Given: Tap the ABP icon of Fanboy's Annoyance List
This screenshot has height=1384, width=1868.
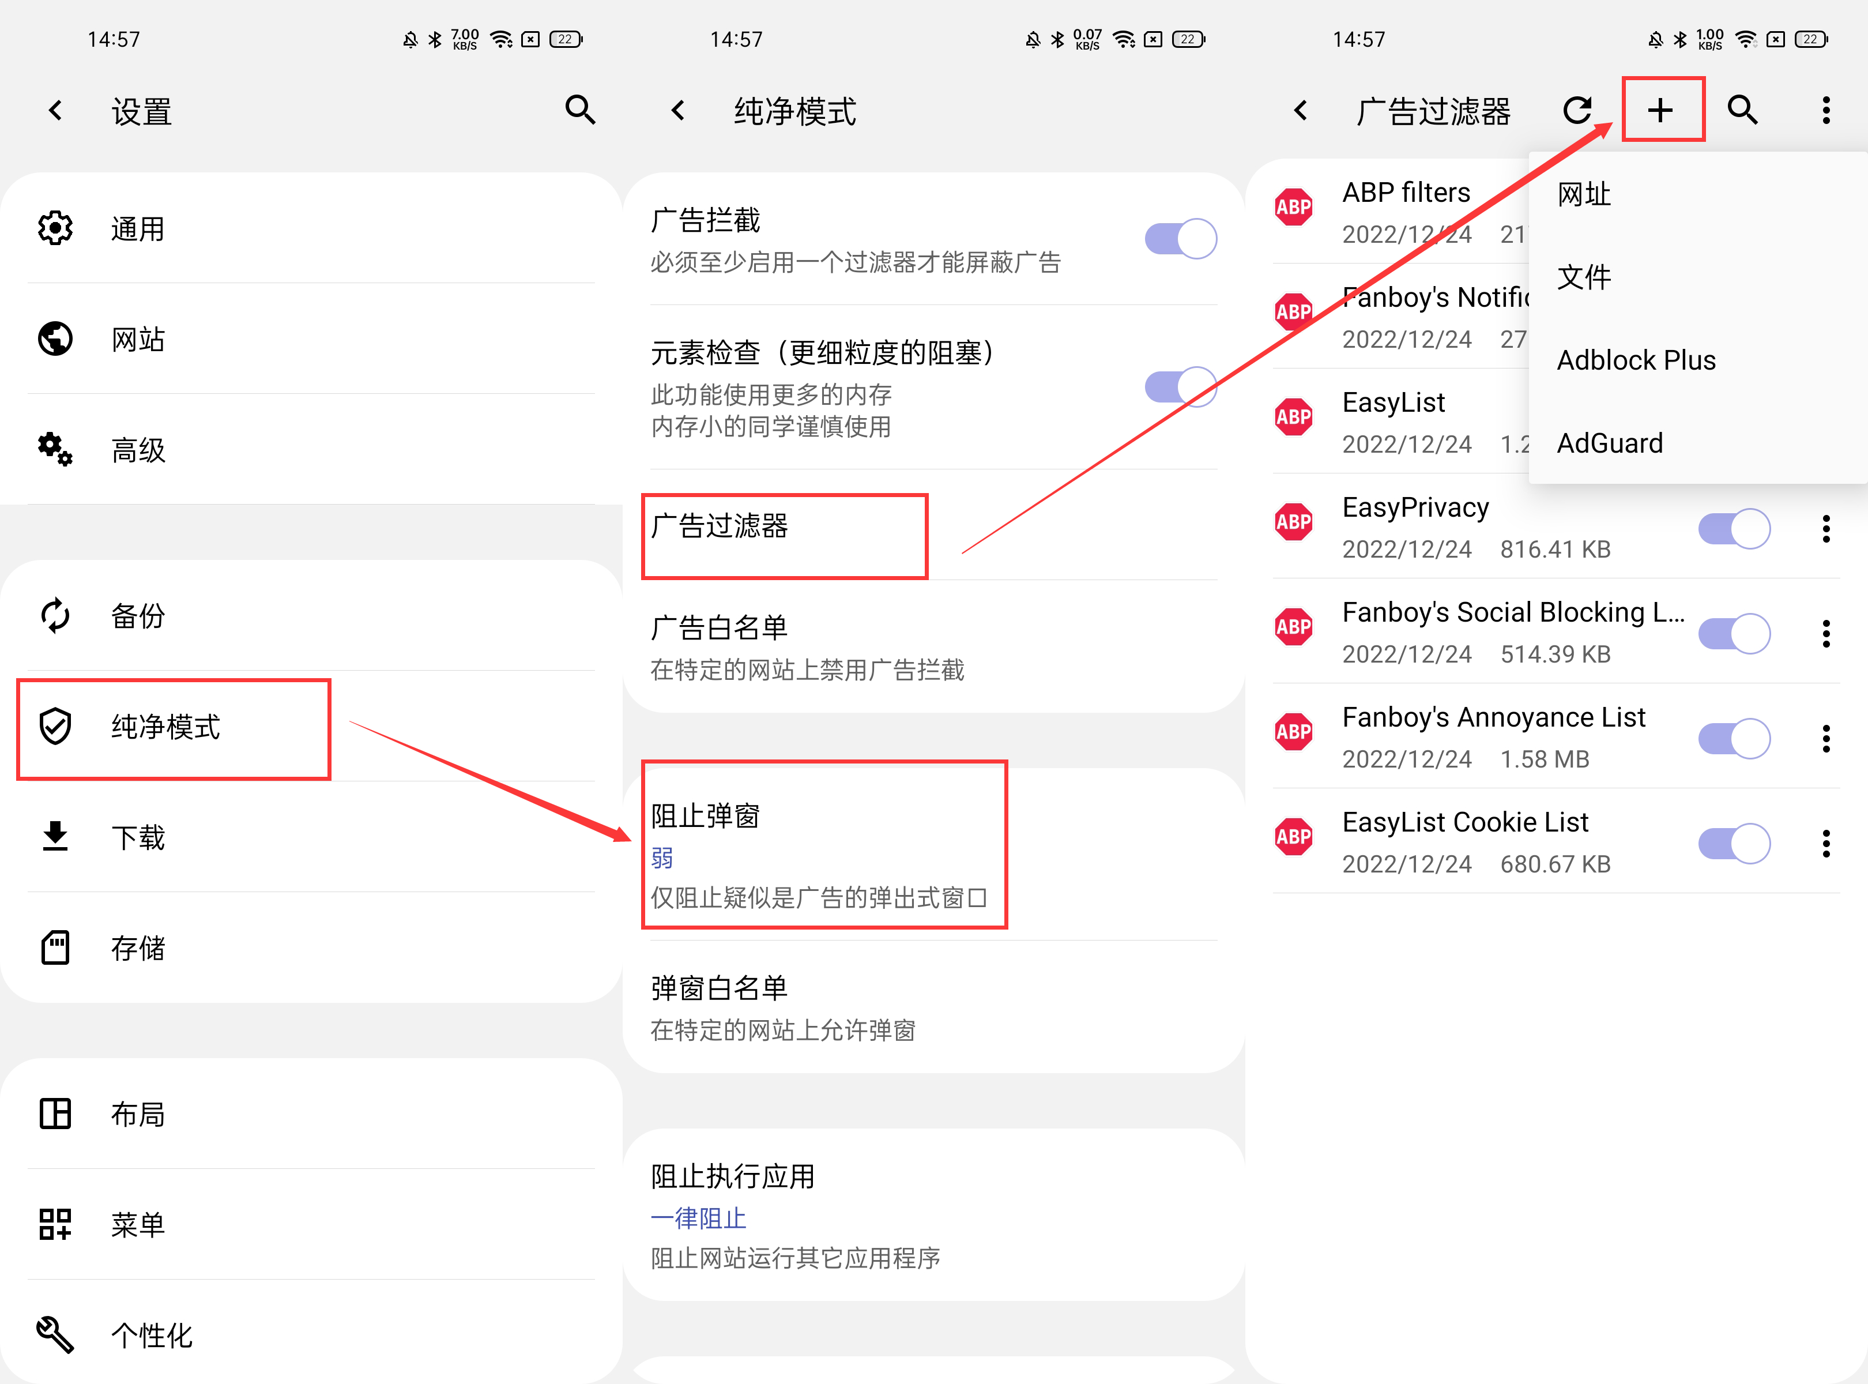Looking at the screenshot, I should click(1293, 731).
